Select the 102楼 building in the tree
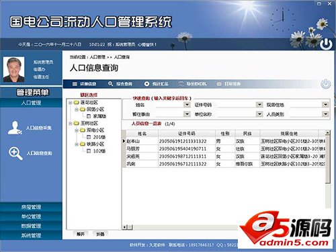The height and width of the screenshot is (252, 336). [x=96, y=151]
